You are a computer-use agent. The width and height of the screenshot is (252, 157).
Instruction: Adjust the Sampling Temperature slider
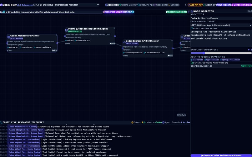(221, 53)
